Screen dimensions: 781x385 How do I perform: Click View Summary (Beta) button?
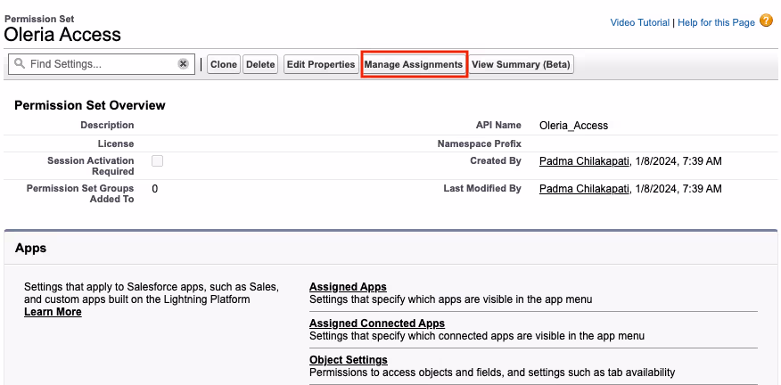(521, 64)
